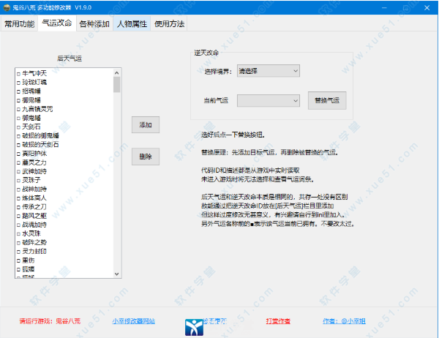
Task: Click the app icon in title bar
Action: [7, 7]
